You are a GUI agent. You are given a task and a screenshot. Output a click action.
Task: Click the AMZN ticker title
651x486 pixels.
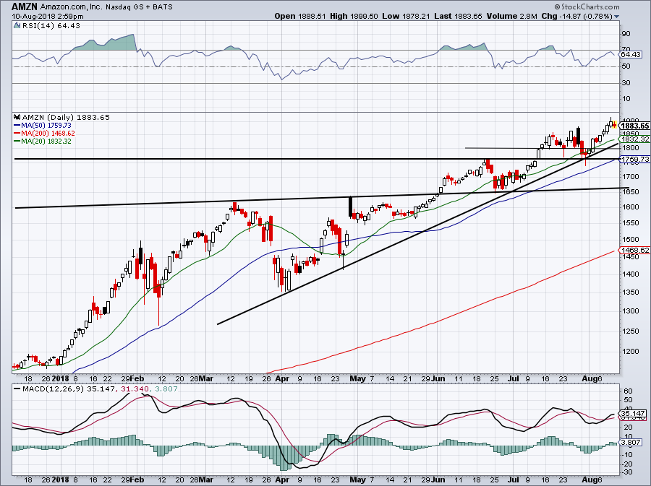point(25,6)
